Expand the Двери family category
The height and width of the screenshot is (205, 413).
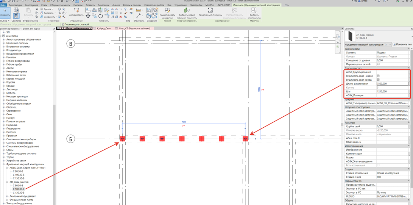(4, 68)
